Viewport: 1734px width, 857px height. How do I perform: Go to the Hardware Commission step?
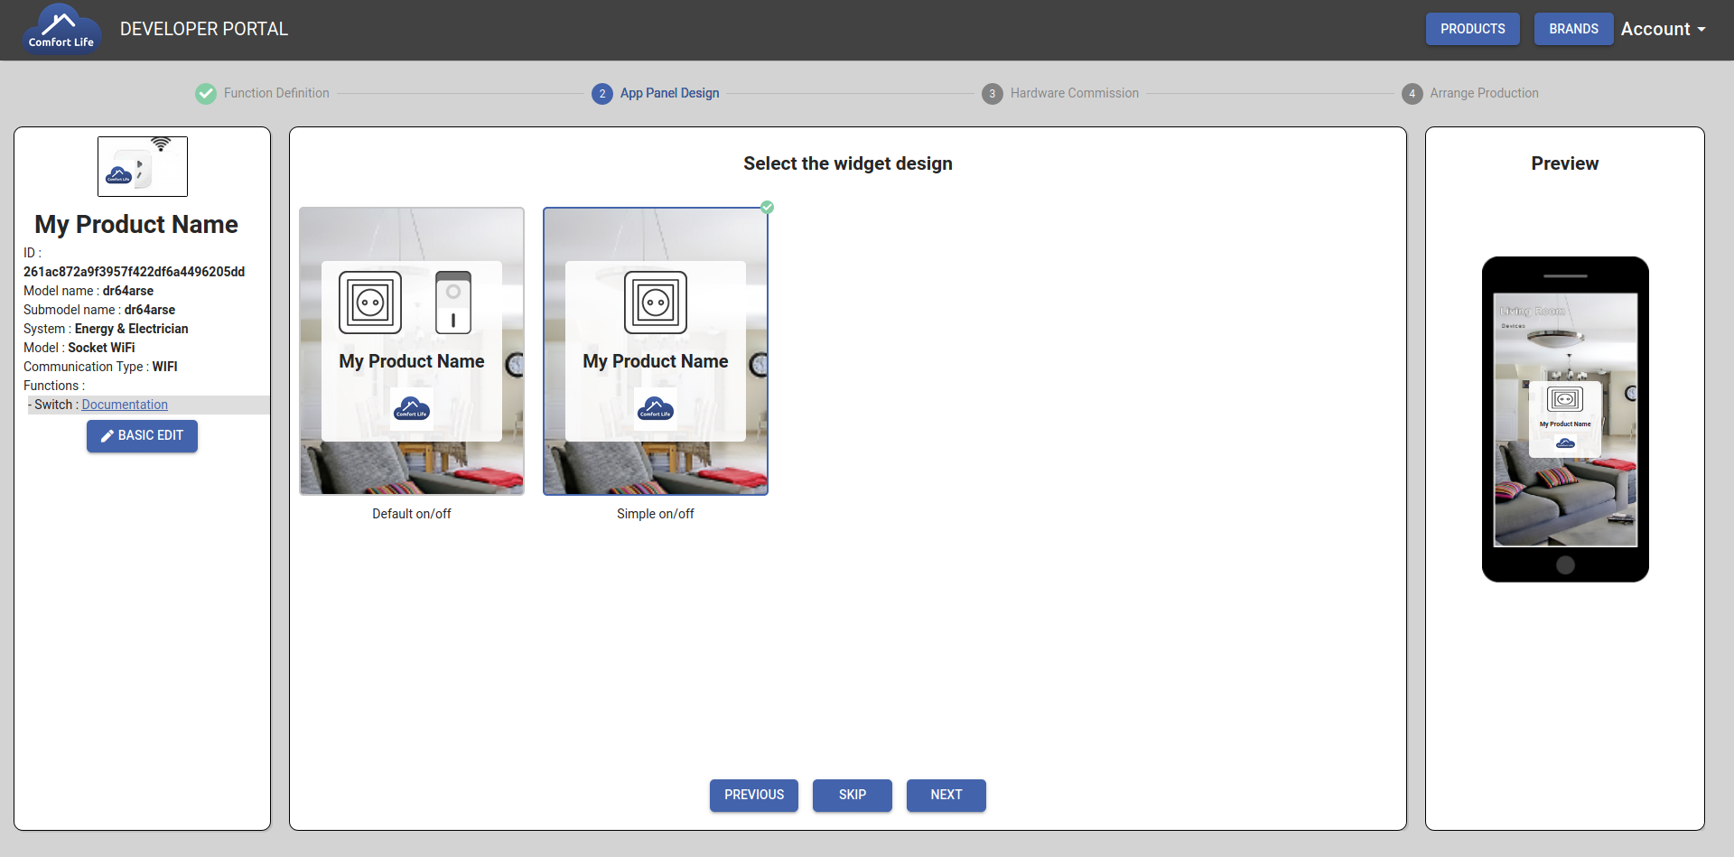pos(1073,93)
